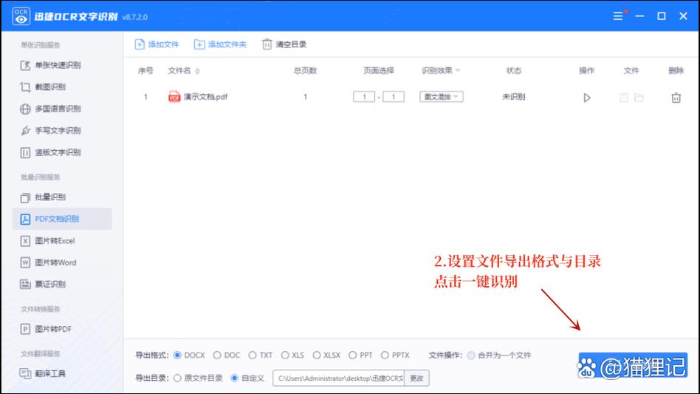Click 添加文件夹 button

coord(220,44)
